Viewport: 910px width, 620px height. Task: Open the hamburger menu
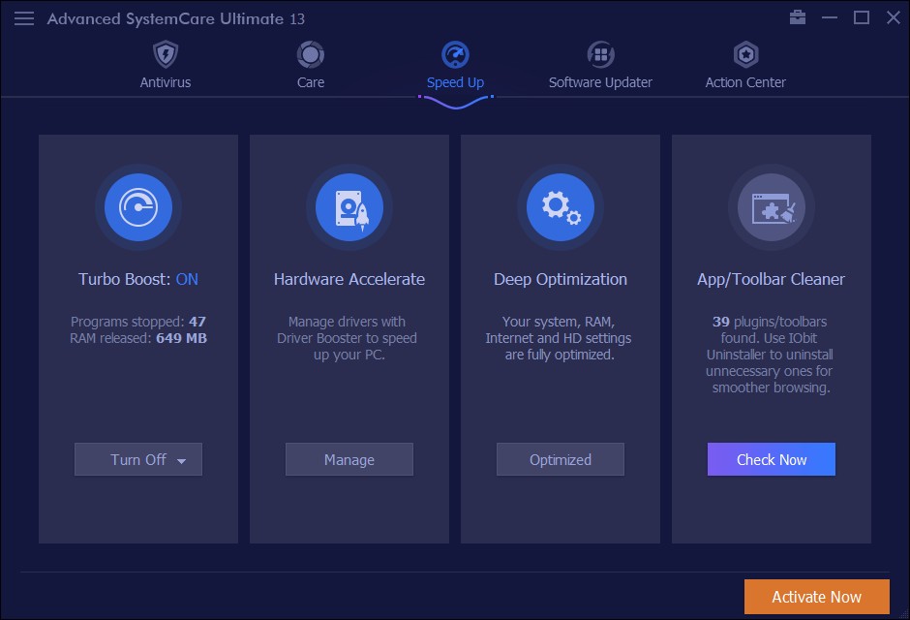[23, 17]
